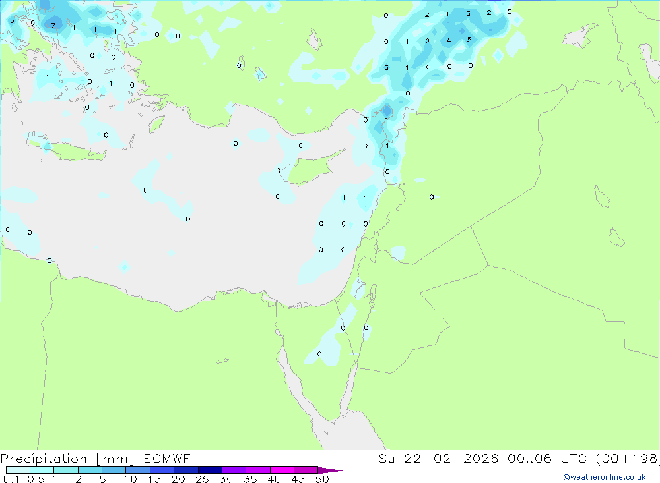The height and width of the screenshot is (483, 660).
Task: Pick the 0.5–1 mm legend color swatch
Action: click(42, 470)
